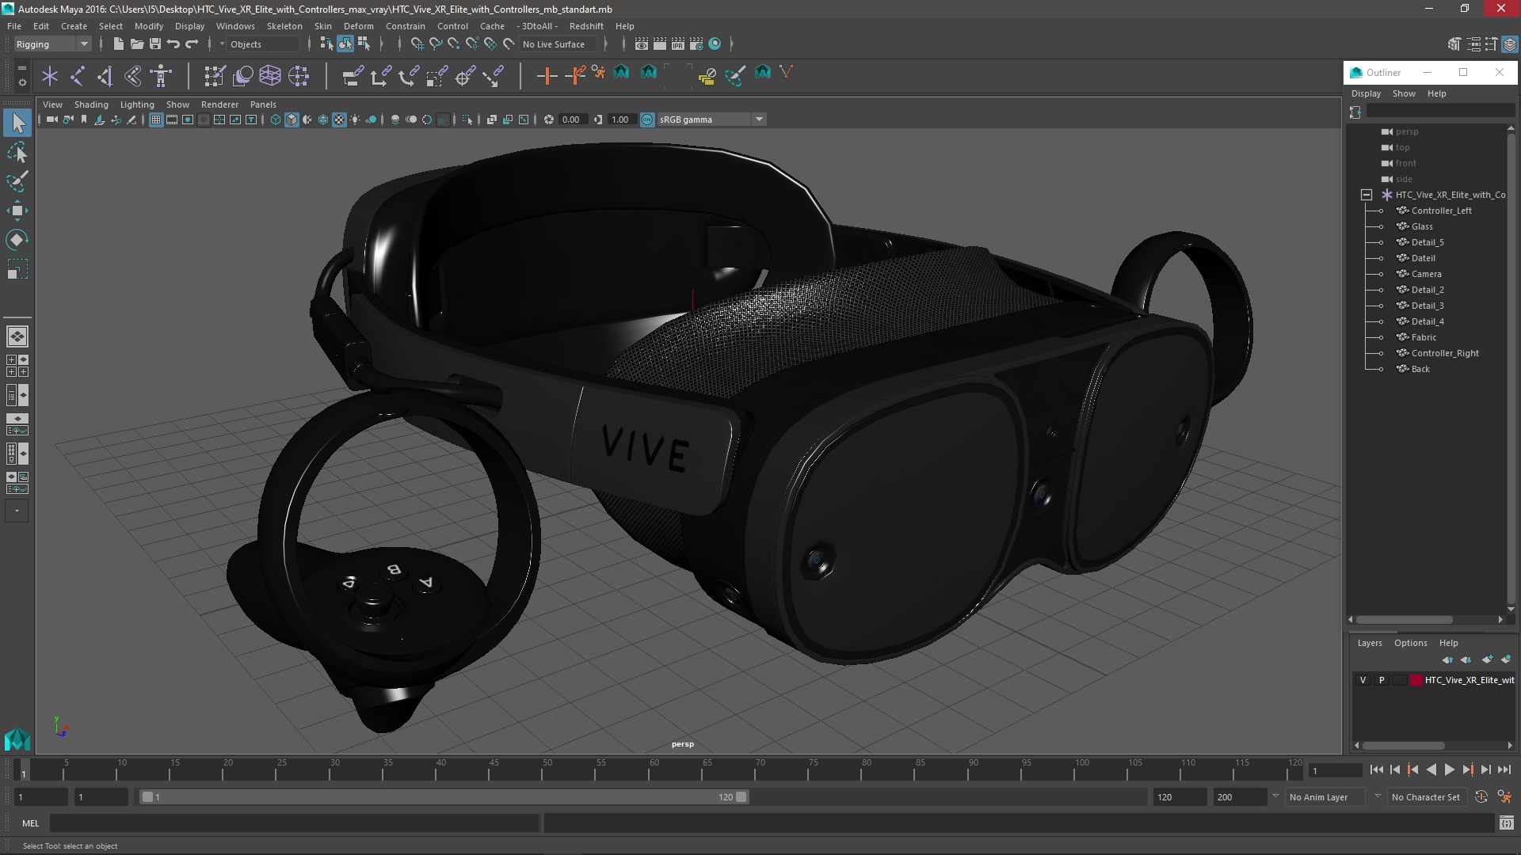Toggle Select by Object Type mode
Viewport: 1521px width, 855px height.
345,44
